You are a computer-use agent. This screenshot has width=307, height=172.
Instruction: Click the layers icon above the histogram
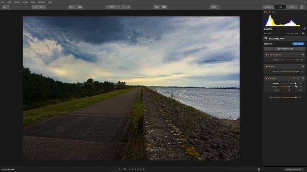click(x=270, y=12)
